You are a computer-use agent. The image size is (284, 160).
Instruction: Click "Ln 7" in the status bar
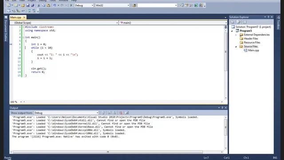pos(206,158)
